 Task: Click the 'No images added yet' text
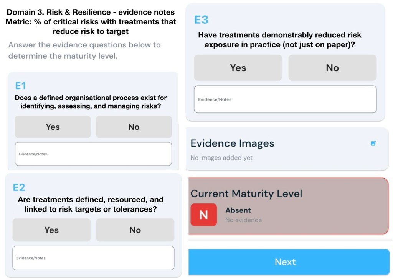221,158
